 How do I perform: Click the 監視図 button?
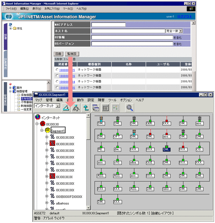coord(72,54)
